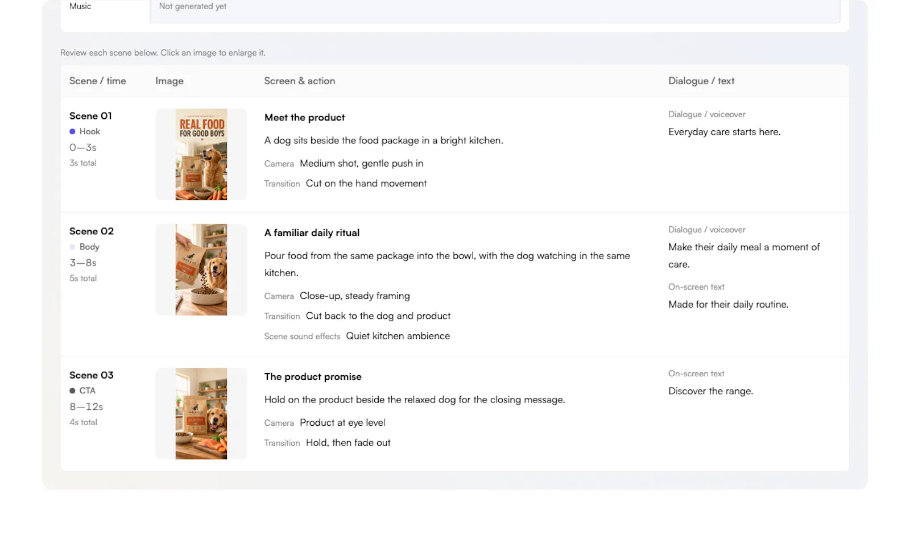This screenshot has width=910, height=544.
Task: Click the 'Scene 02' label
Action: tap(92, 231)
